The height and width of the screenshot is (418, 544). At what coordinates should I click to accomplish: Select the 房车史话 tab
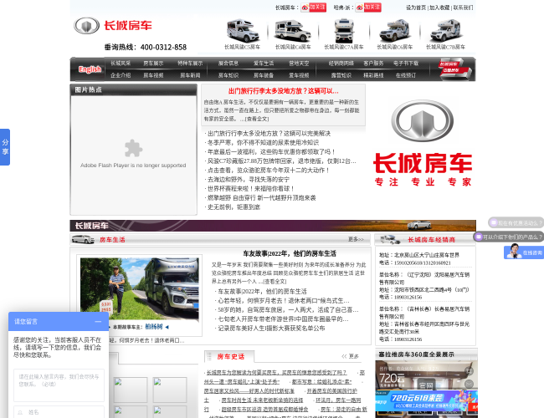click(229, 357)
